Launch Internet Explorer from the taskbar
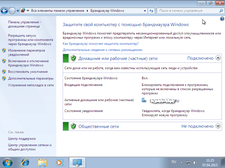This screenshot has width=225, height=168. coord(25,163)
